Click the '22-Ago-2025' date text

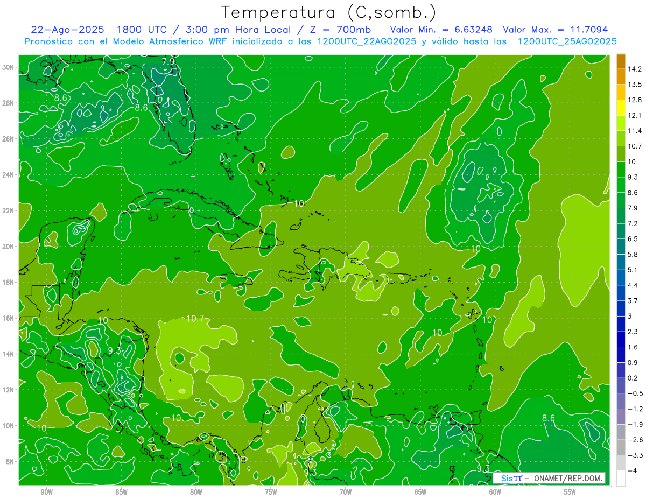pos(67,30)
